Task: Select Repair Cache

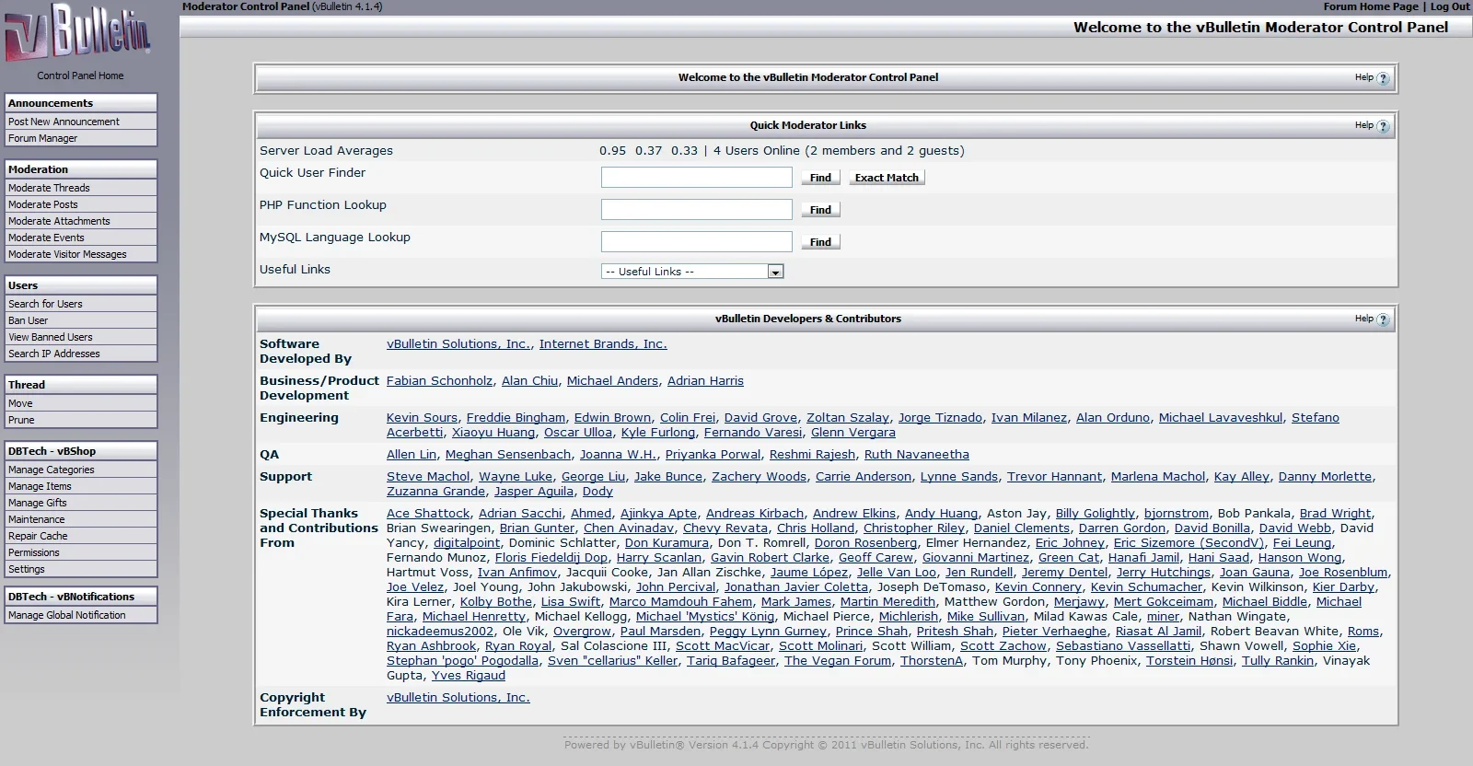Action: coord(81,536)
